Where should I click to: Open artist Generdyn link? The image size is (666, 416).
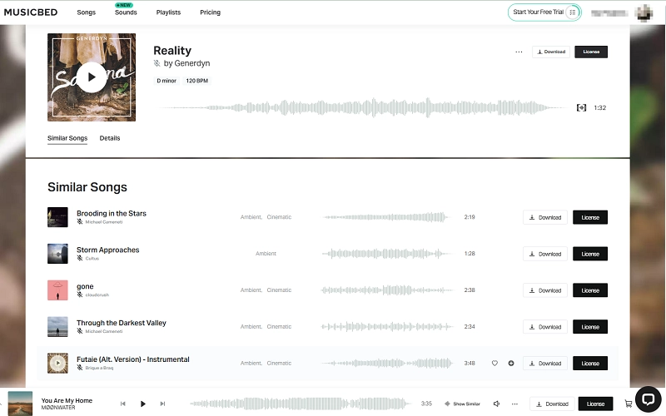(192, 63)
